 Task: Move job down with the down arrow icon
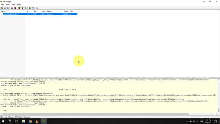(26, 8)
